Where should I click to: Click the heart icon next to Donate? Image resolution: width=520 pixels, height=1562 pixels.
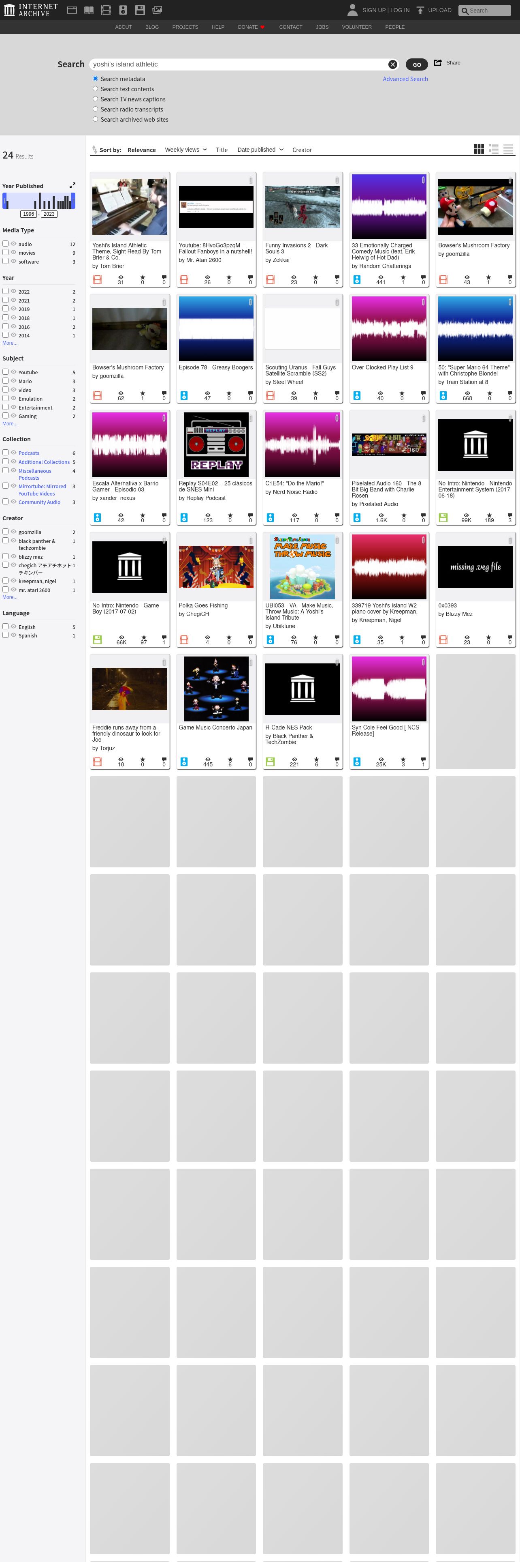click(x=262, y=27)
